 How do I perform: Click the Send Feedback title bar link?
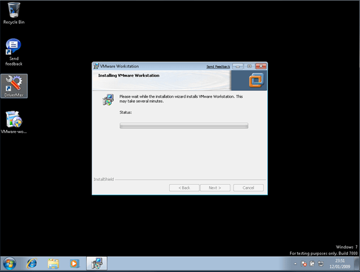point(218,66)
